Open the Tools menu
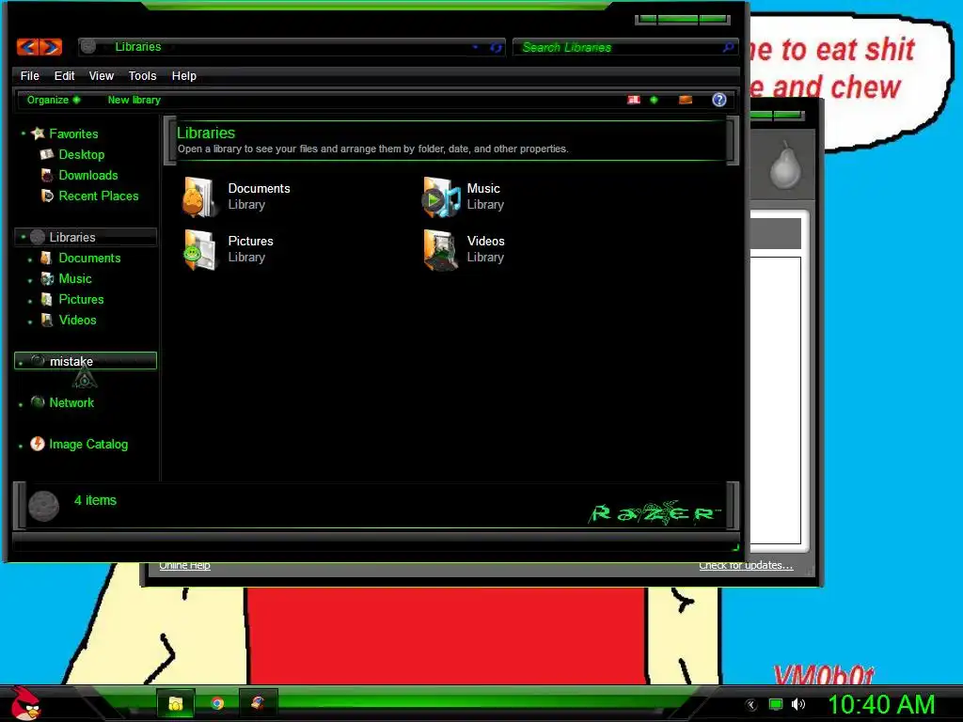 pos(142,75)
